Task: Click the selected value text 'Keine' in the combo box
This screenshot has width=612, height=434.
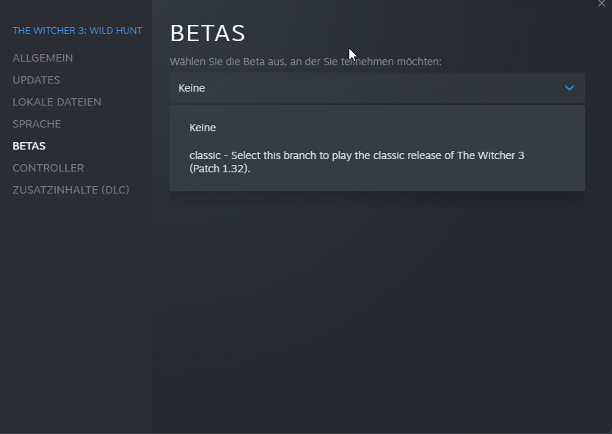Action: [192, 88]
